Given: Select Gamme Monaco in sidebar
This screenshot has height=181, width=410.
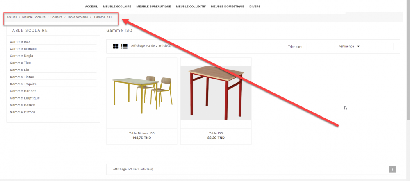Looking at the screenshot, I should click(23, 49).
